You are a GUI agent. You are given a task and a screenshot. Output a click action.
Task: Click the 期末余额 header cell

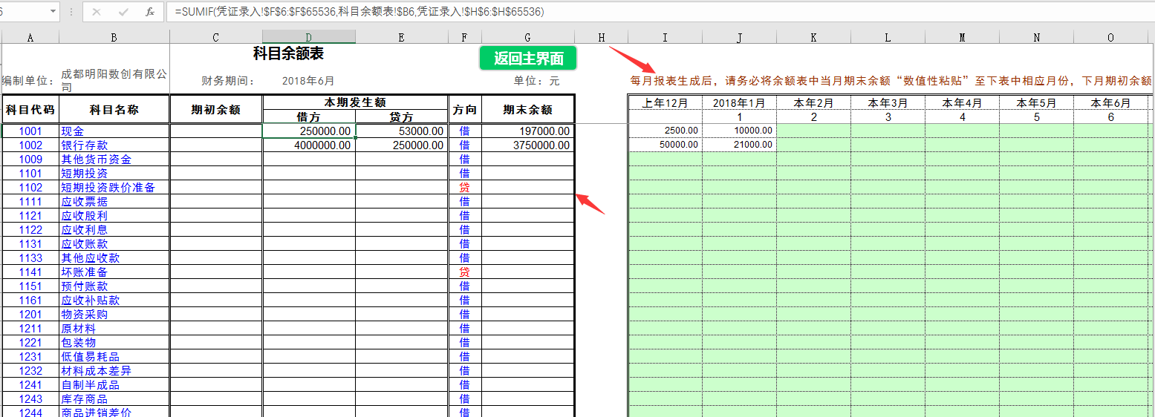527,109
